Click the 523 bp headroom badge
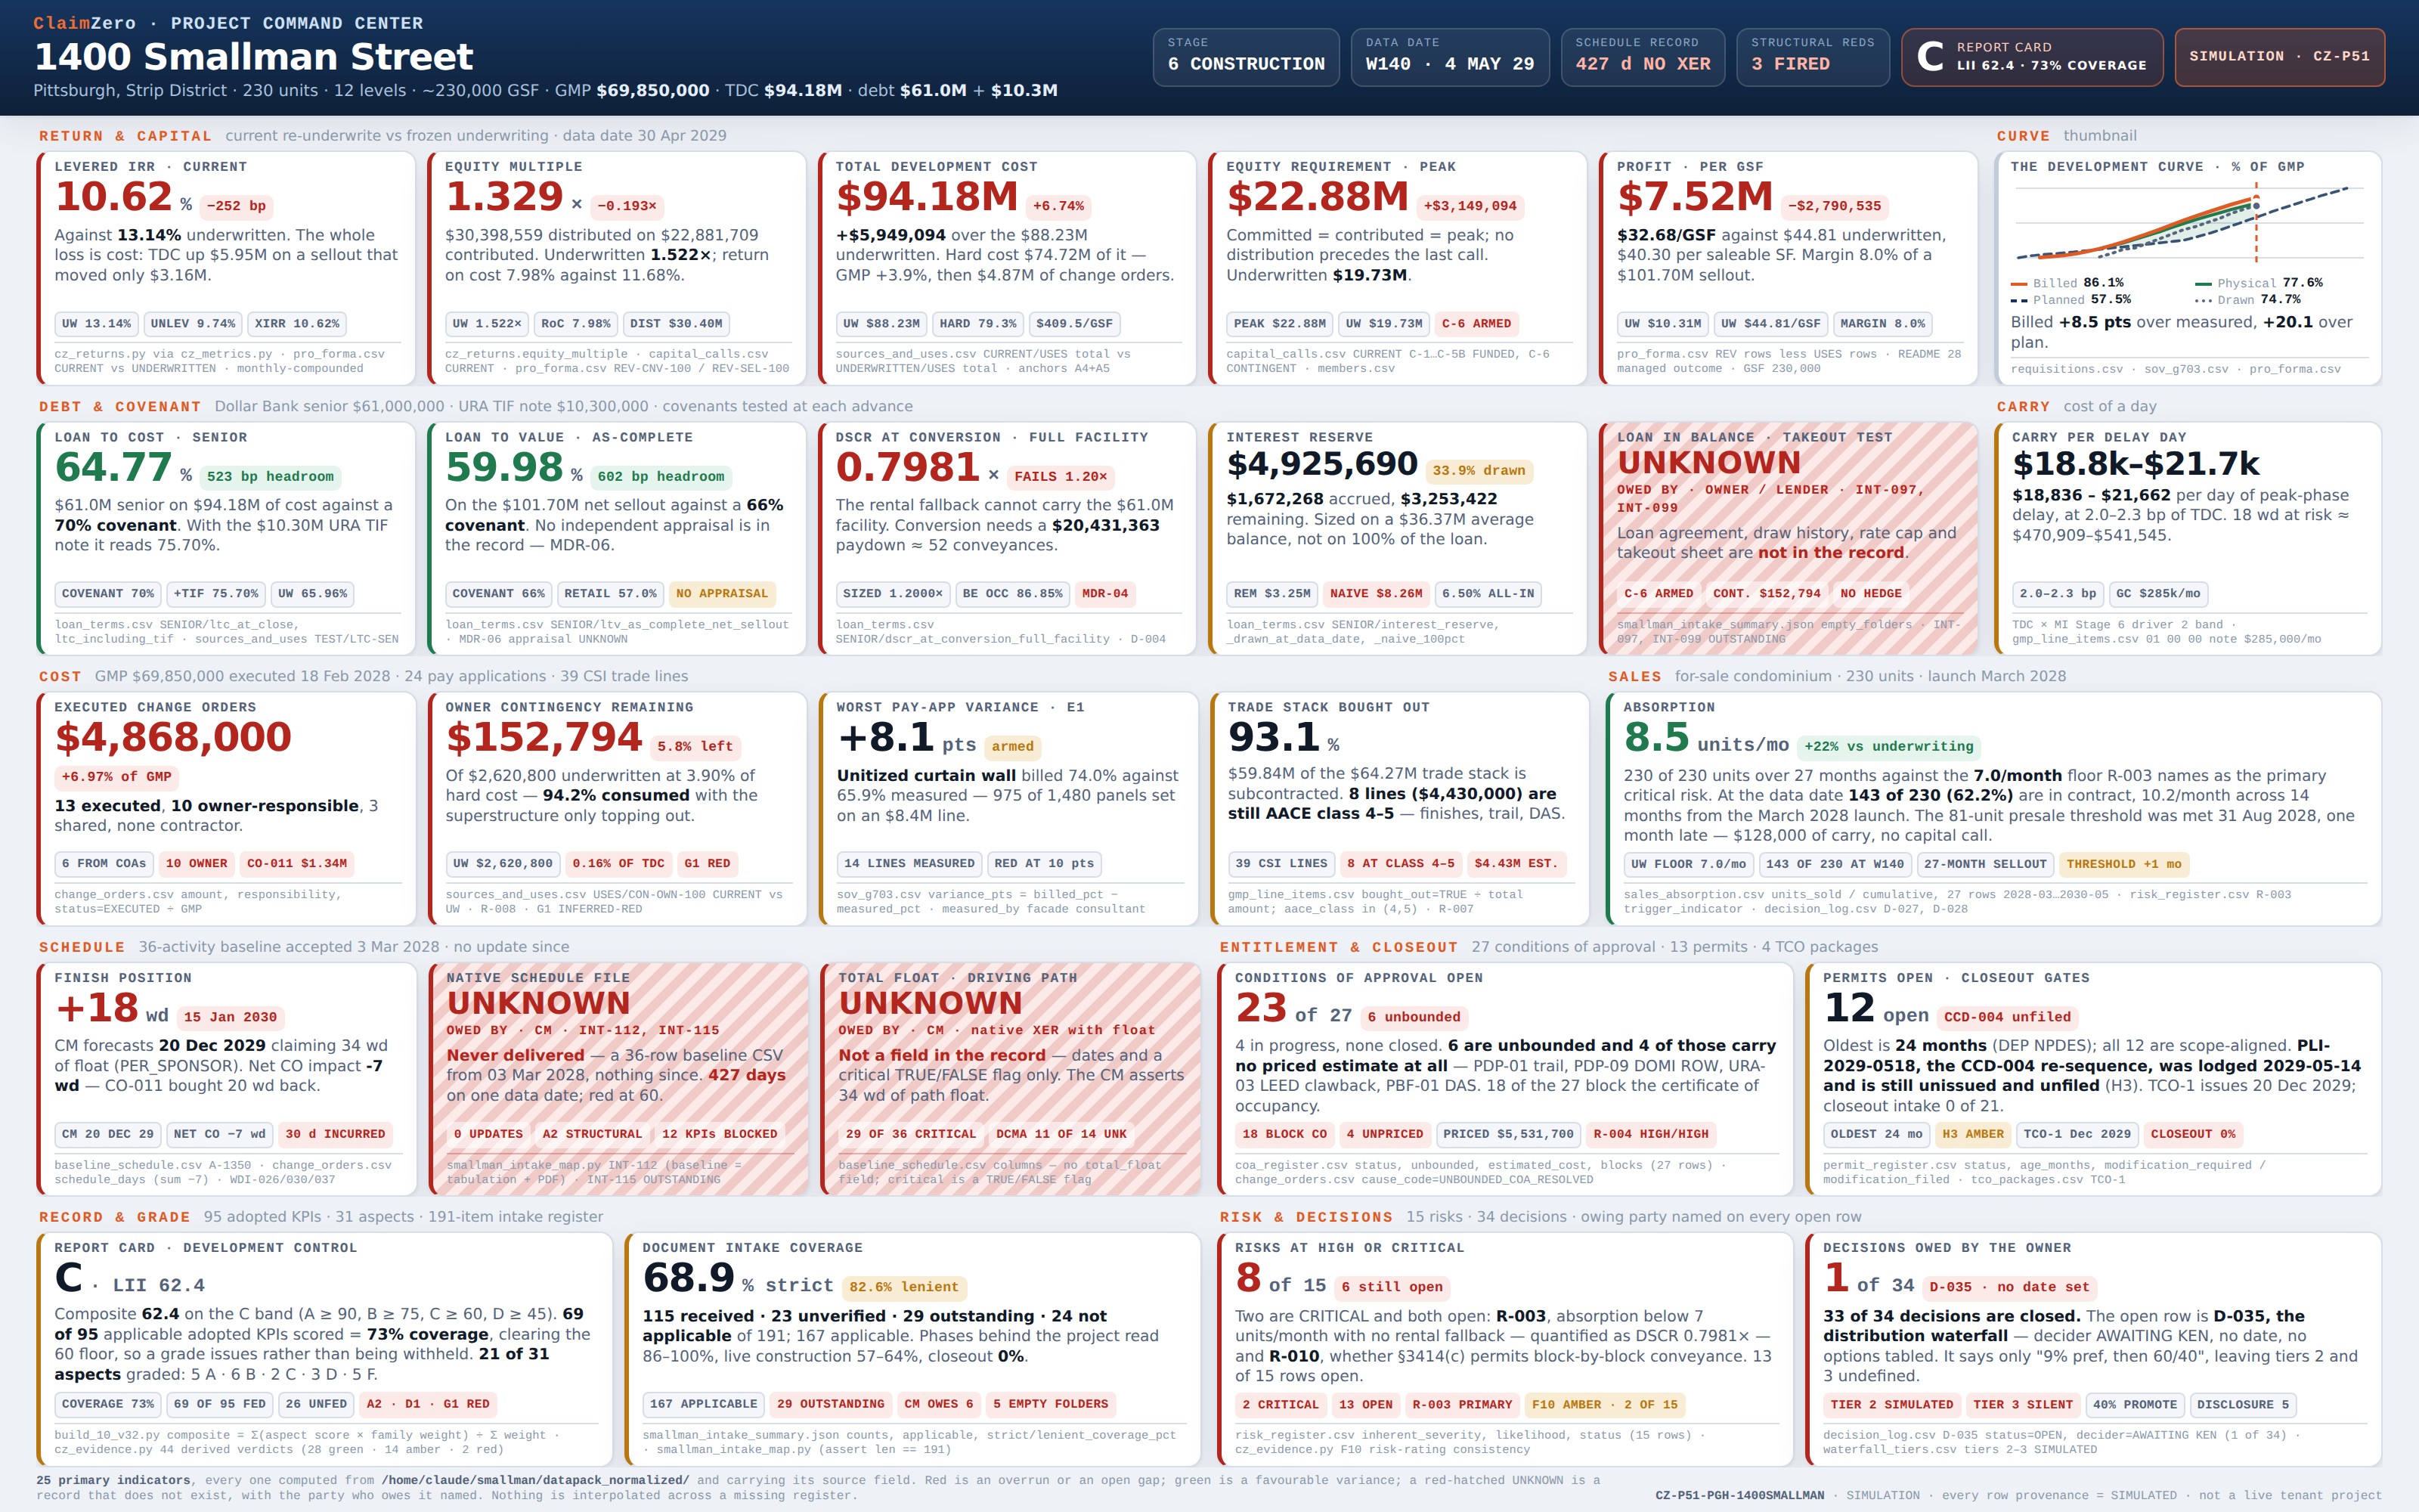The image size is (2419, 1512). [x=271, y=477]
